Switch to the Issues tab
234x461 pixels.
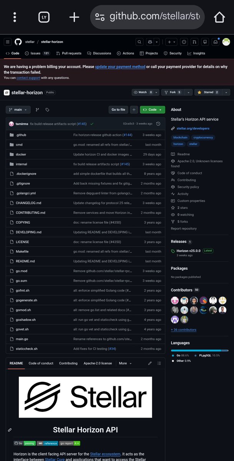pyautogui.click(x=37, y=53)
